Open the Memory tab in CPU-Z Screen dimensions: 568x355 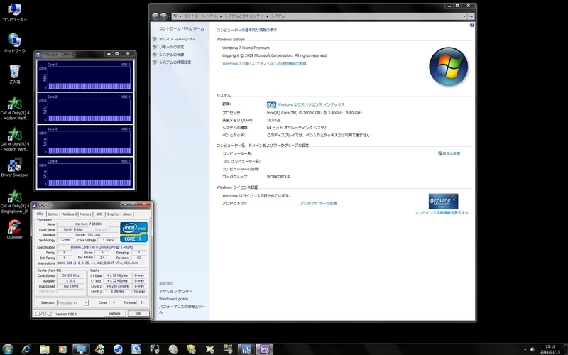coord(85,214)
